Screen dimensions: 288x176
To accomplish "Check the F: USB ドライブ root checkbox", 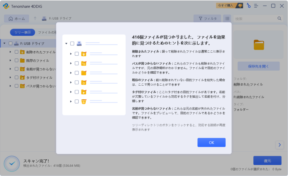I will pos(10,44).
